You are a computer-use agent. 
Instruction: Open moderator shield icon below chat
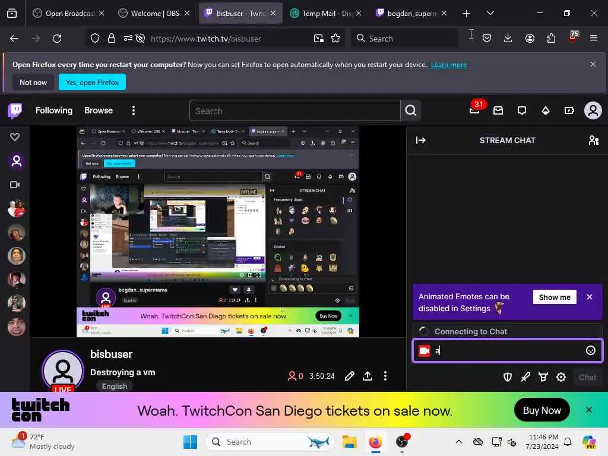click(508, 377)
